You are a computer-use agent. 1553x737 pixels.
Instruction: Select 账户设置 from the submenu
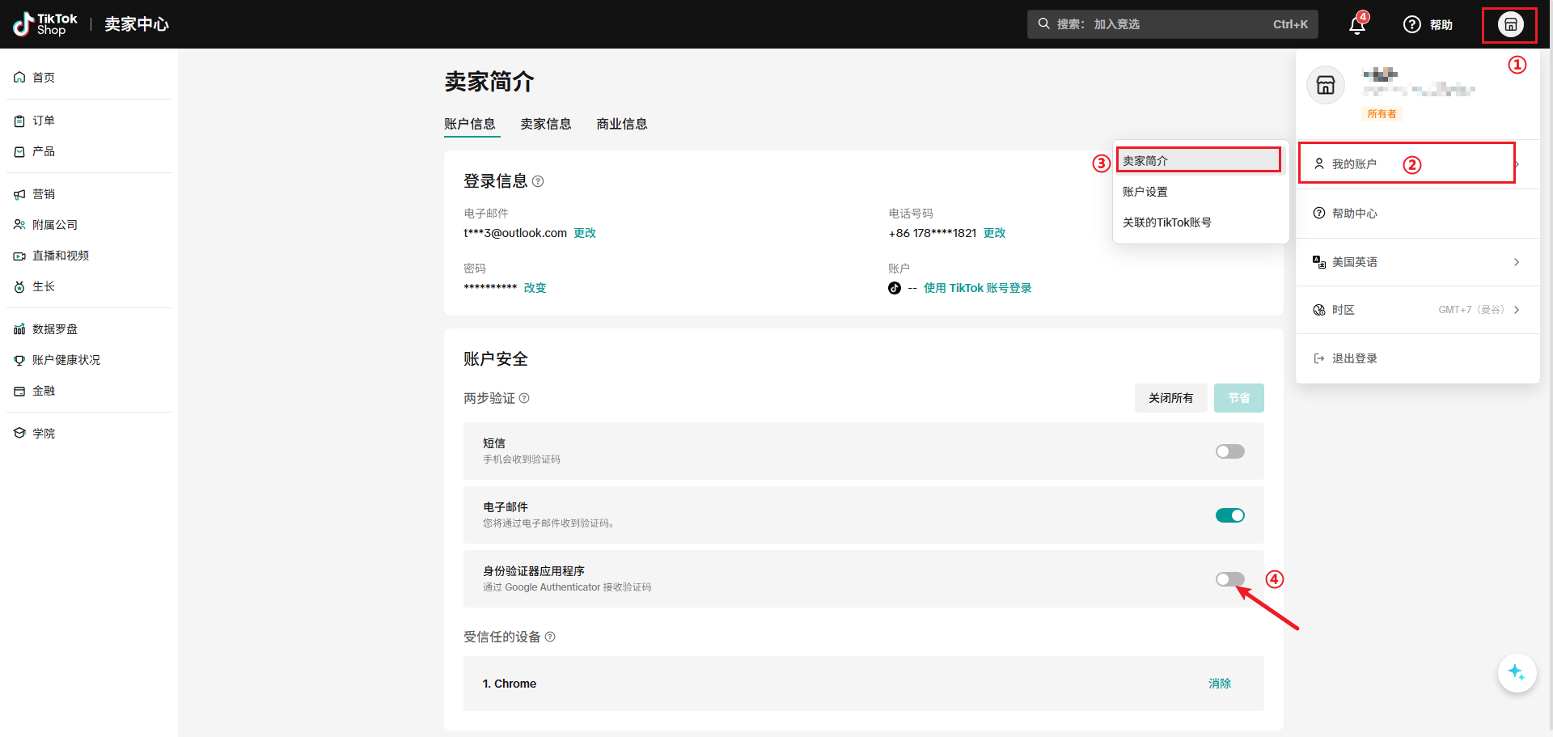pyautogui.click(x=1145, y=192)
